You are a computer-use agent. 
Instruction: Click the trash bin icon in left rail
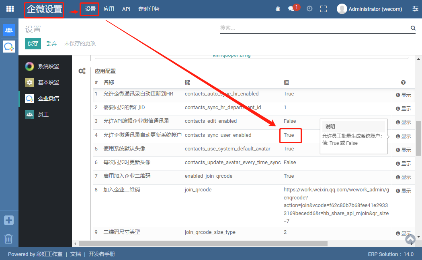point(8,238)
